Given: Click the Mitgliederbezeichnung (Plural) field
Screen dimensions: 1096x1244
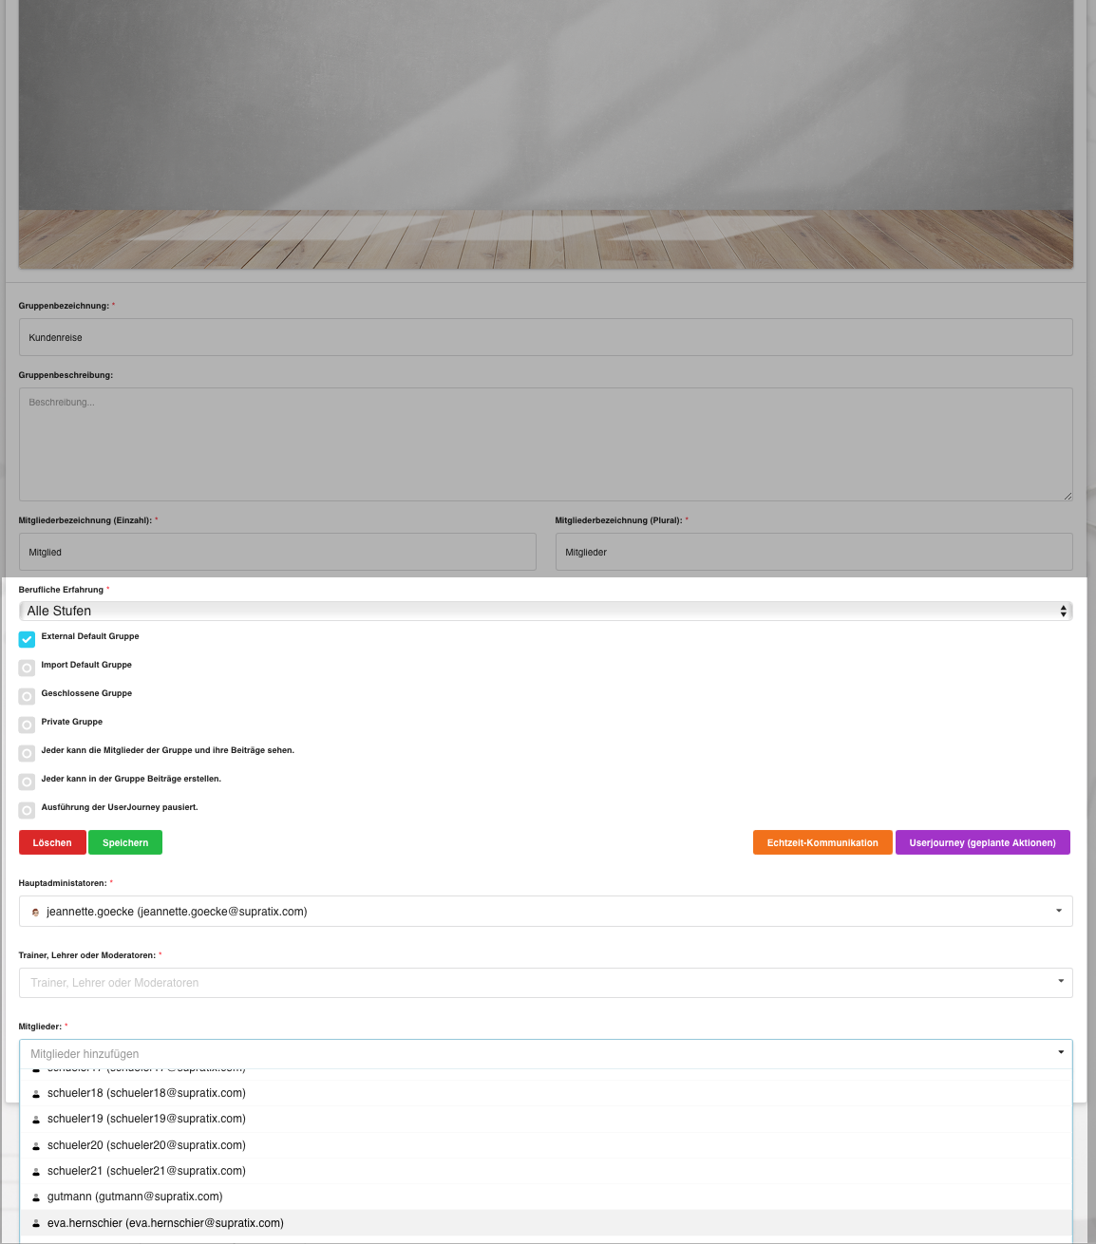Looking at the screenshot, I should click(814, 552).
